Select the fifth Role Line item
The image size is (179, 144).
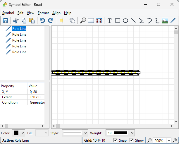tap(19, 52)
